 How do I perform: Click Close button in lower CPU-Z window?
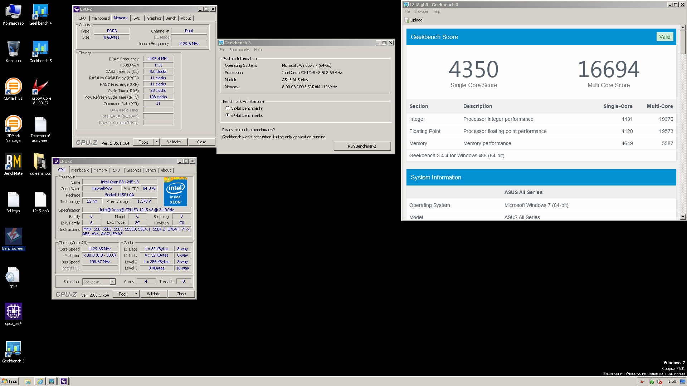tap(181, 294)
